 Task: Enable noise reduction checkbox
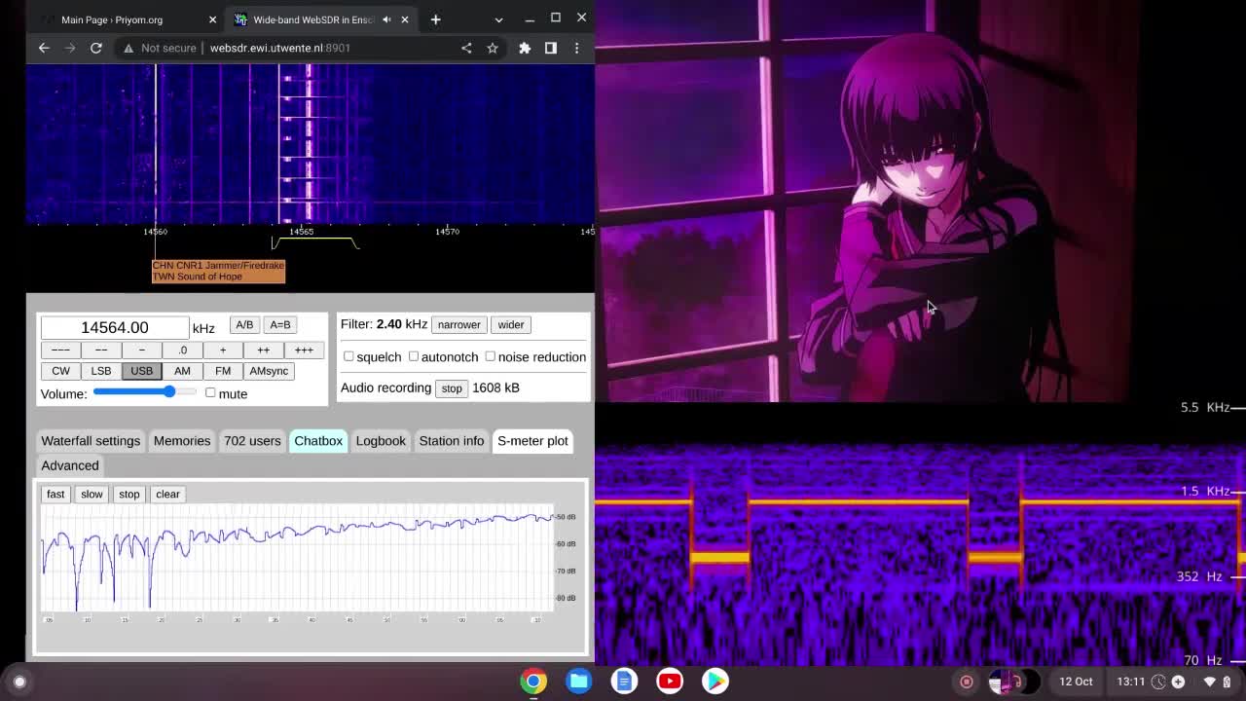(491, 356)
